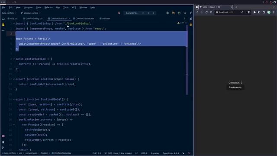
Task: Open the notifications bell in IDE
Action: pos(191,19)
